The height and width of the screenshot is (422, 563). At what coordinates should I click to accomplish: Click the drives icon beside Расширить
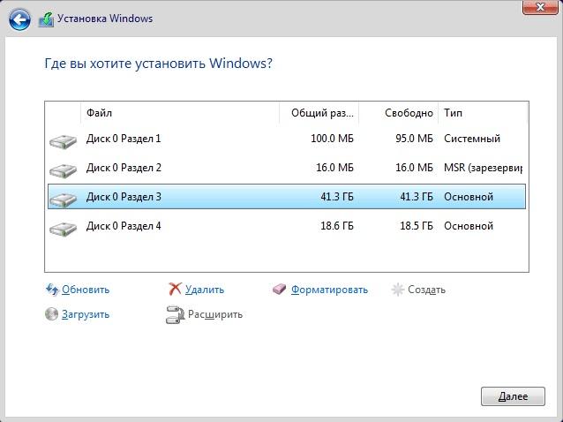(x=175, y=314)
